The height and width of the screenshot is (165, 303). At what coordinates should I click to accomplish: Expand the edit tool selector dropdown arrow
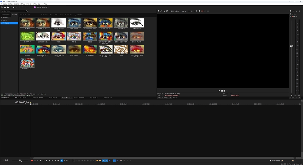point(65,161)
